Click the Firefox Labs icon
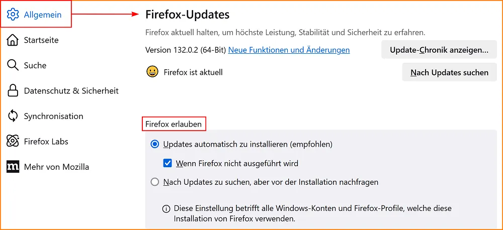 click(13, 142)
